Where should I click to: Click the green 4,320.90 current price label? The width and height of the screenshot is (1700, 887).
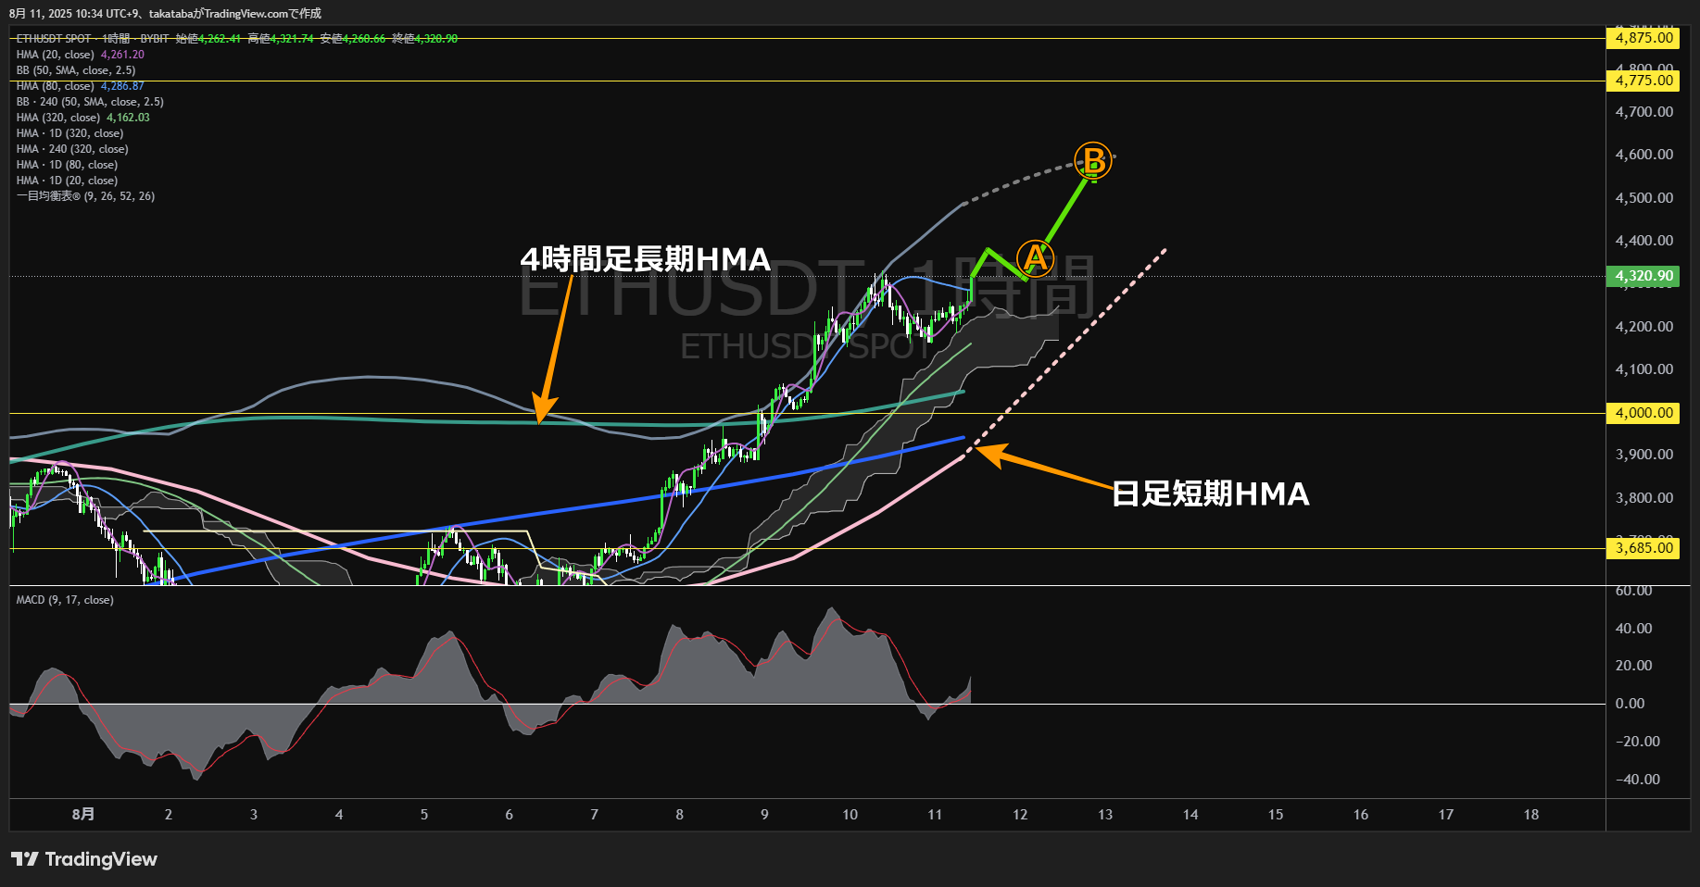click(x=1643, y=276)
